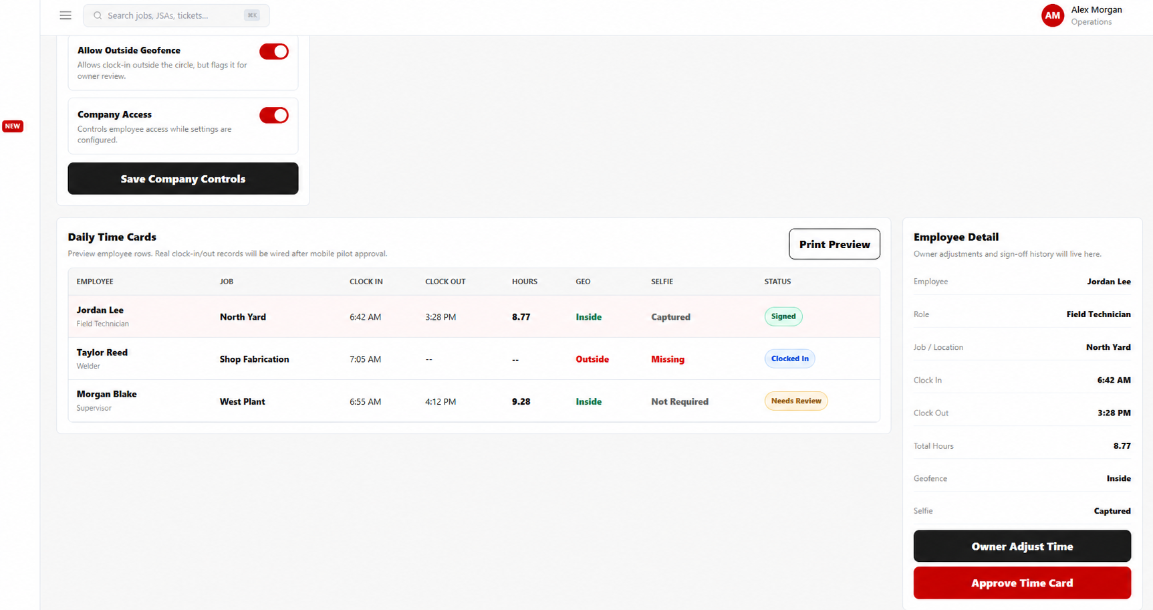Click Not Required selfie cell
This screenshot has height=610, width=1153.
pyautogui.click(x=680, y=401)
